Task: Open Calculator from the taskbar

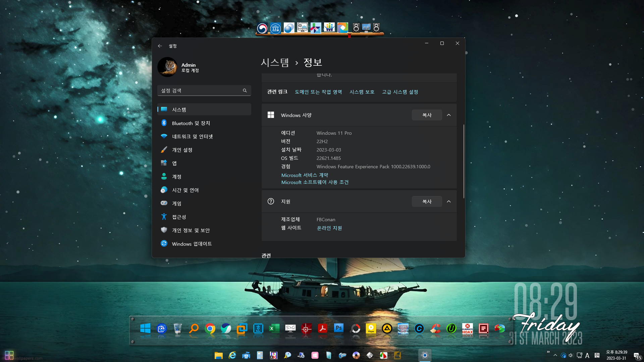Action: tap(260, 355)
